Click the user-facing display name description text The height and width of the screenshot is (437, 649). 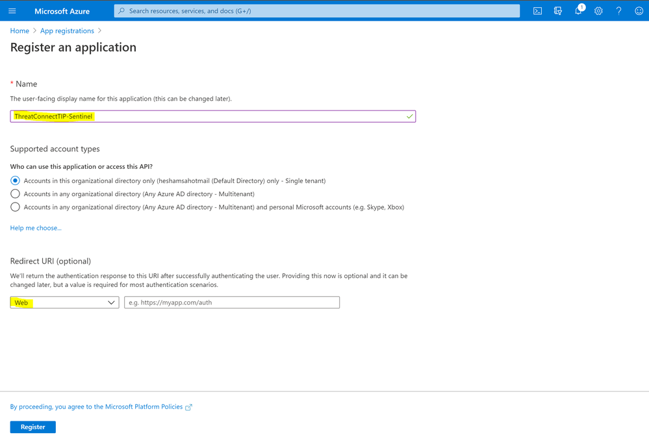coord(121,99)
